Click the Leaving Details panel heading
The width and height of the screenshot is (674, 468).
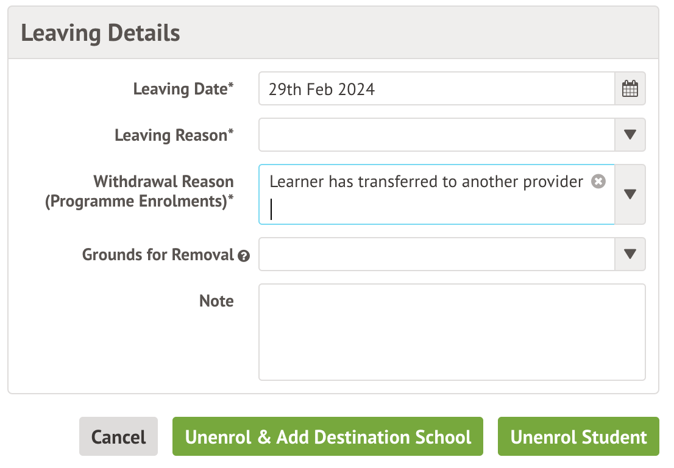click(x=101, y=33)
